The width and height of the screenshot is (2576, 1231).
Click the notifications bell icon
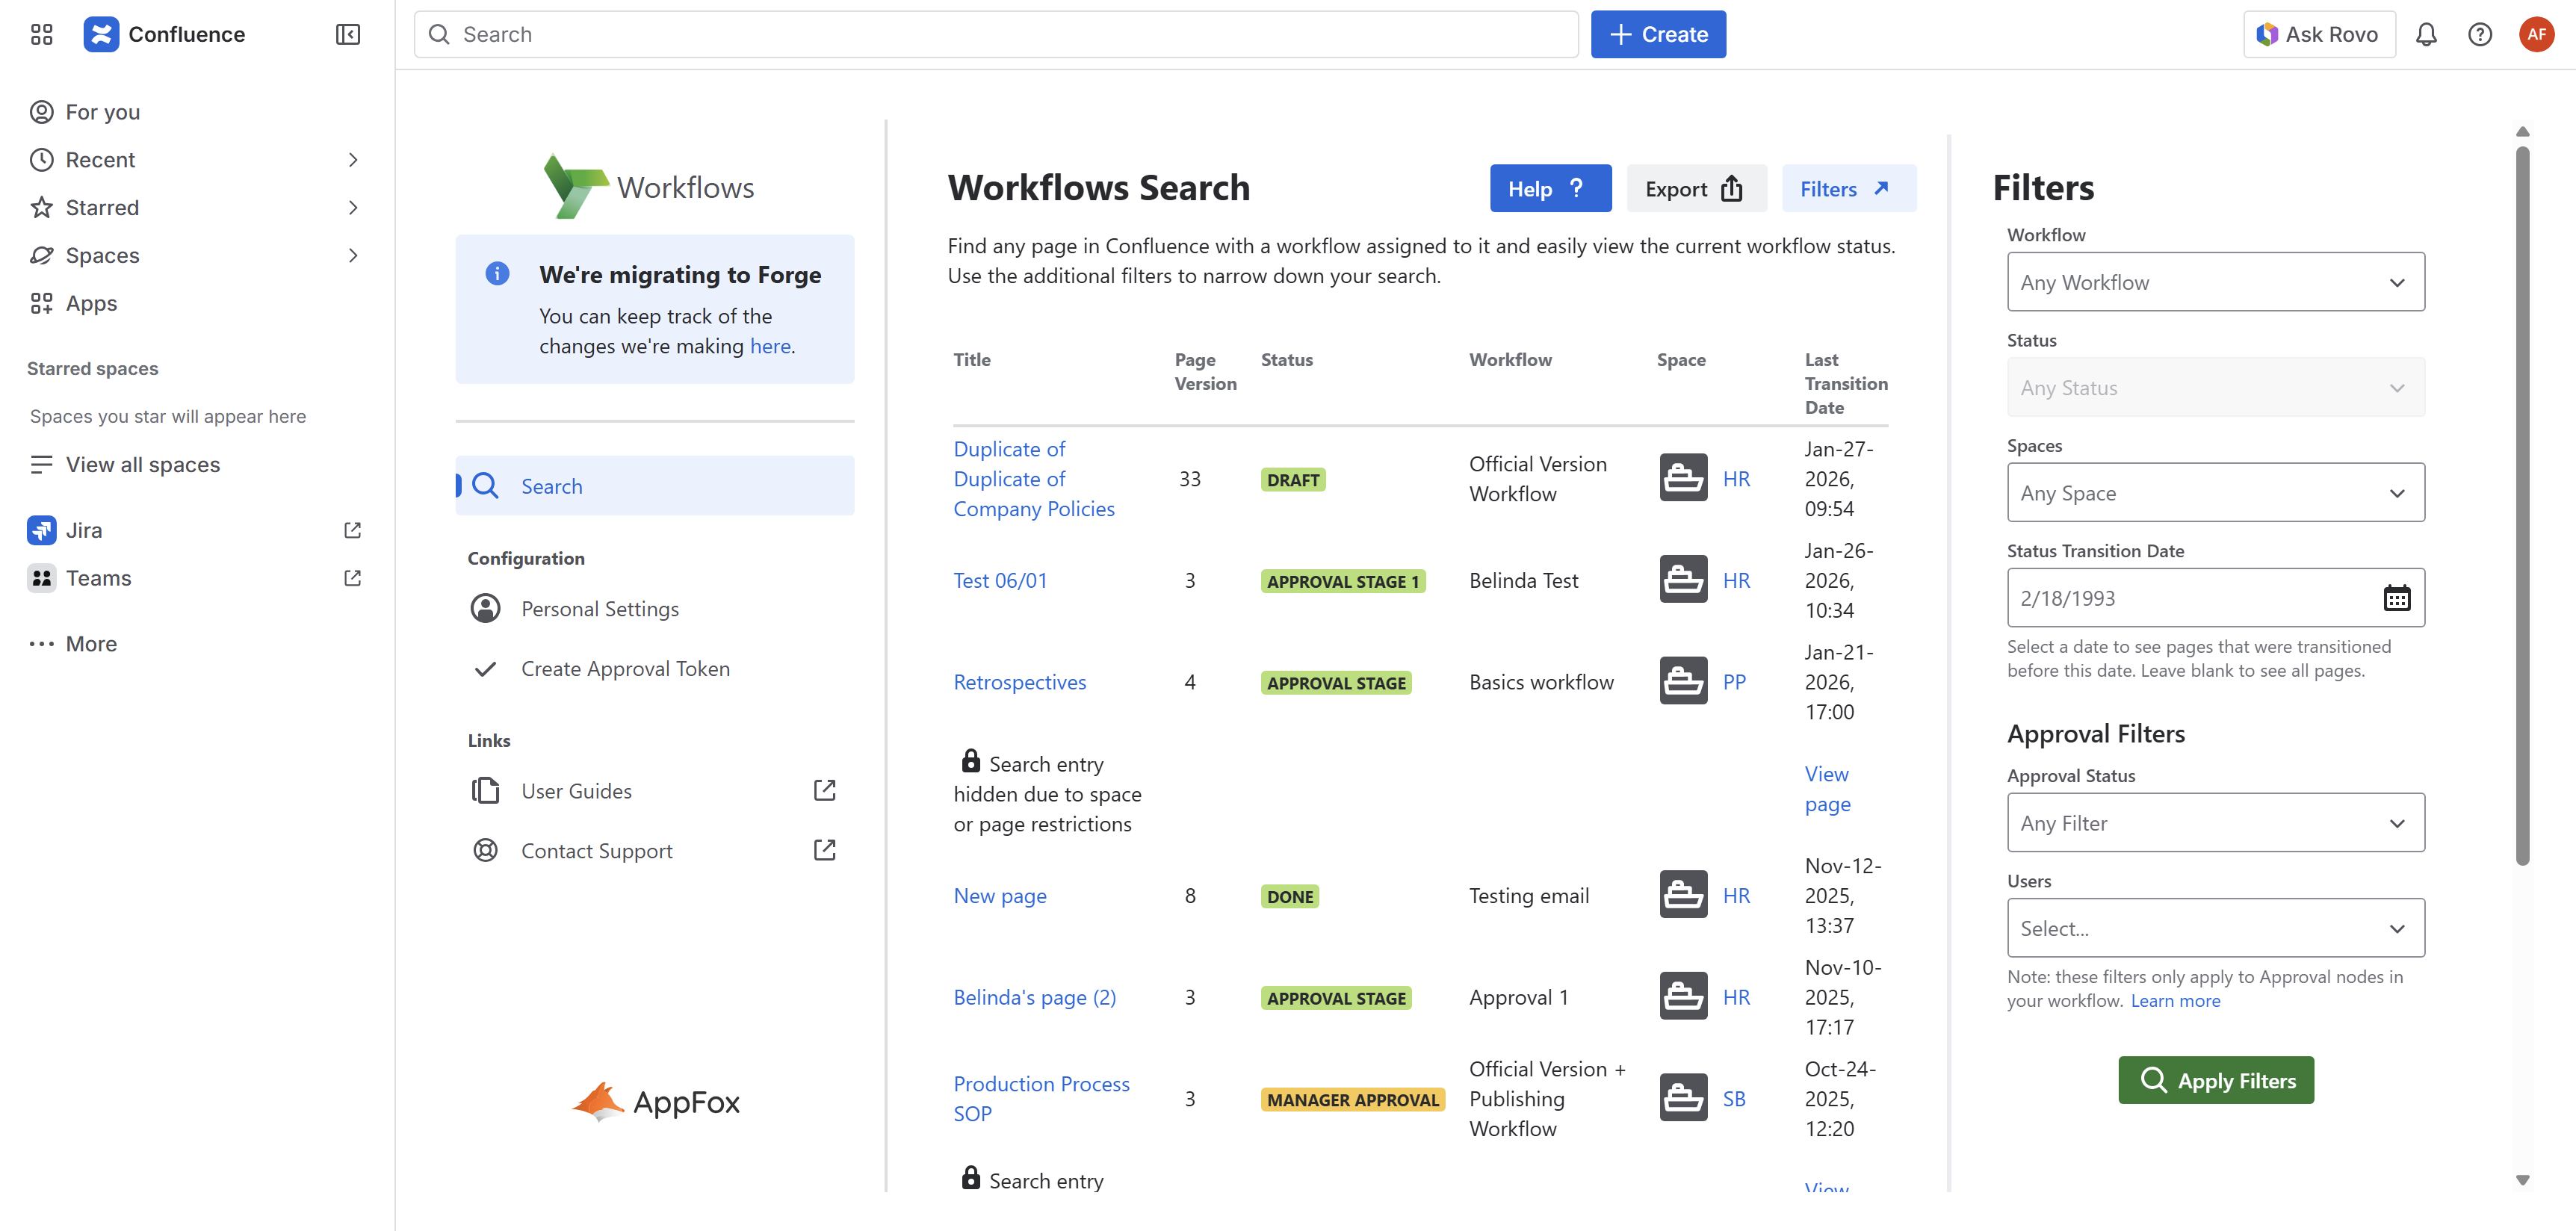coord(2426,35)
